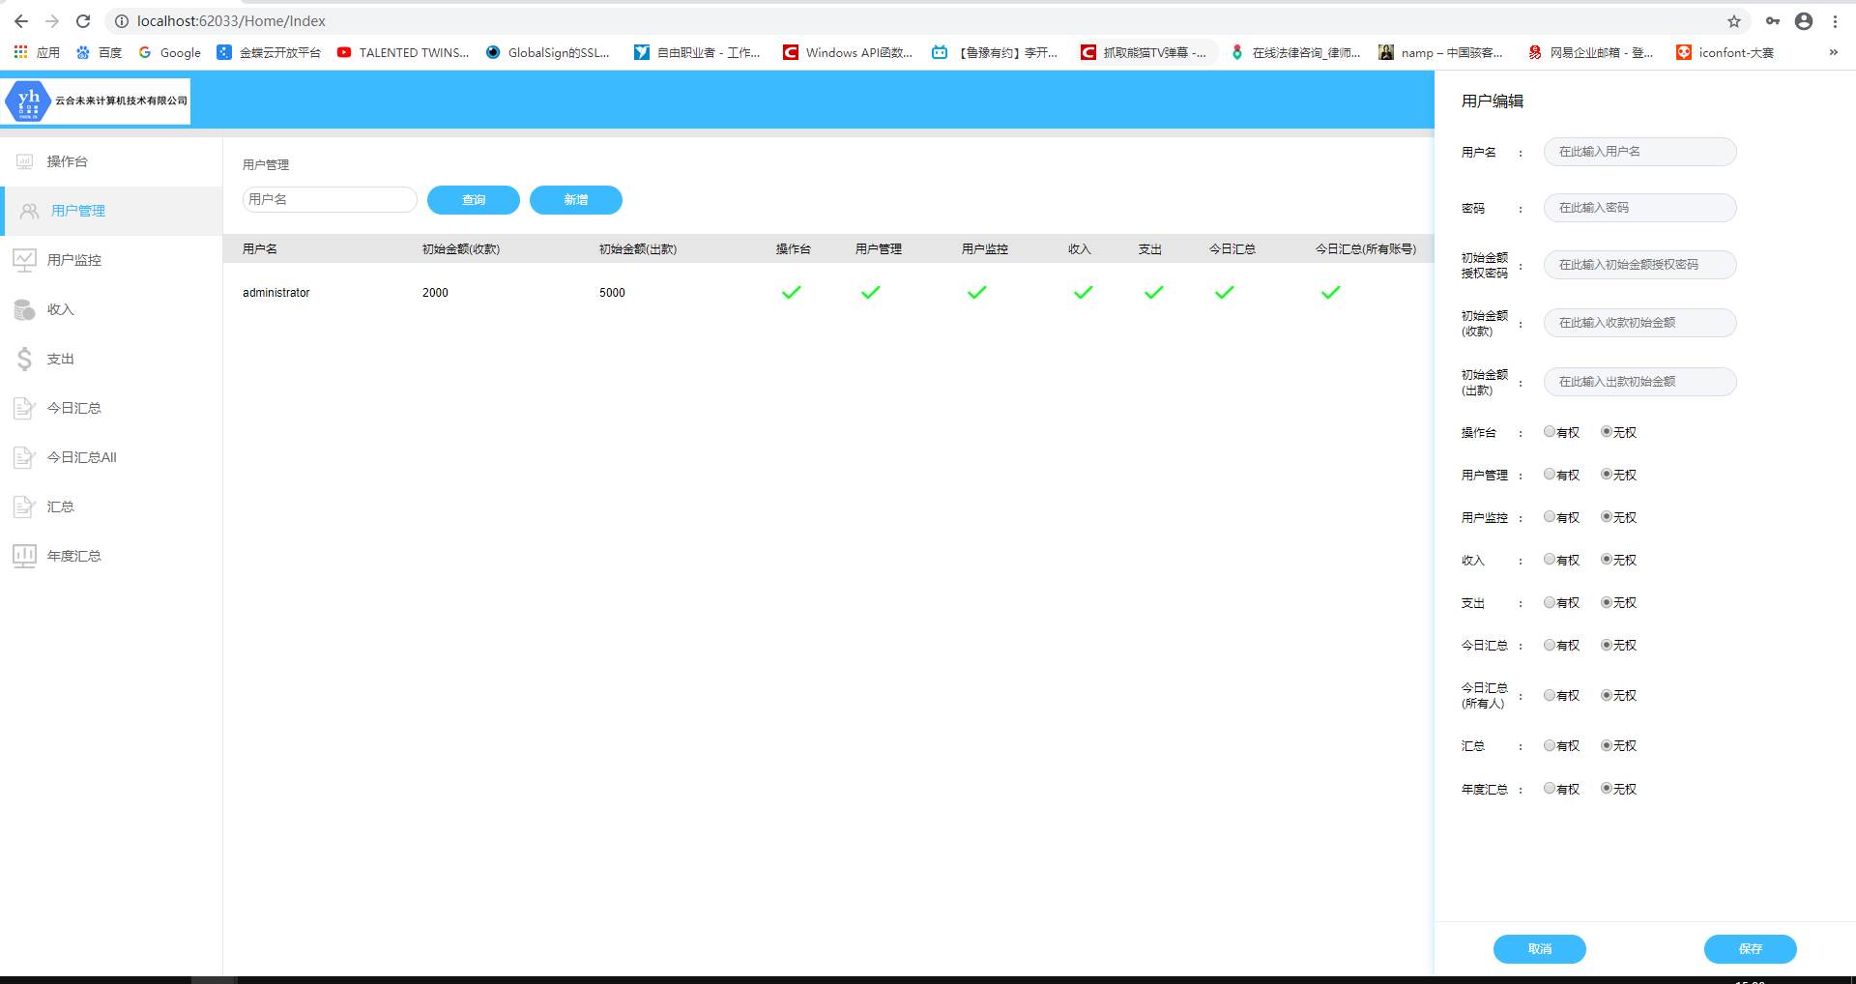
Task: Focus the 在此输入用户名 field in edit panel
Action: click(1639, 152)
